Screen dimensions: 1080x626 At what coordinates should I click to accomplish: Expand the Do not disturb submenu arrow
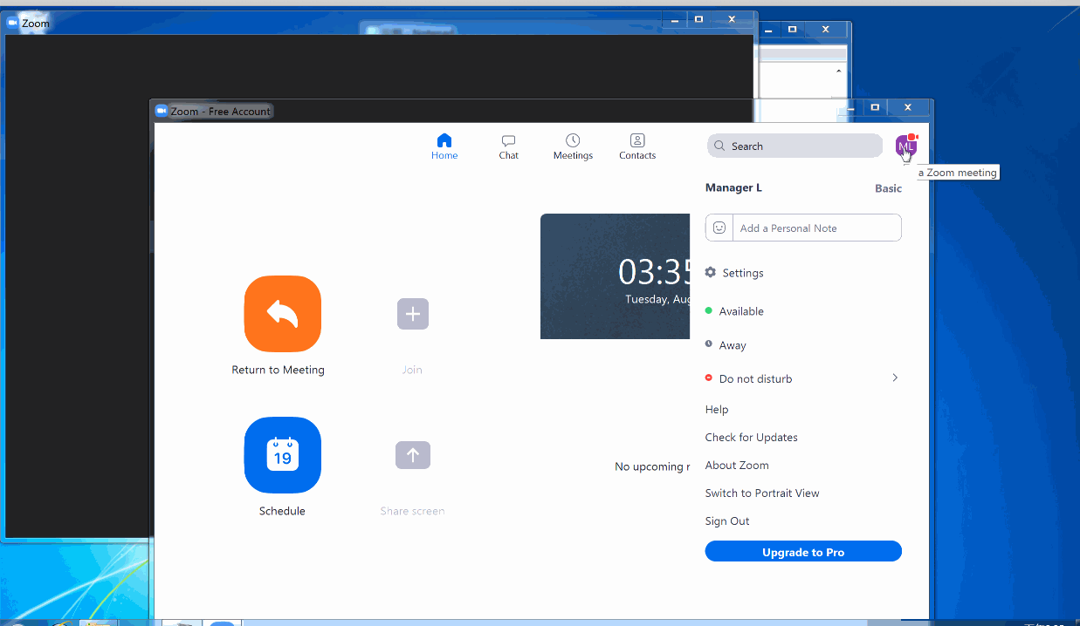point(895,378)
